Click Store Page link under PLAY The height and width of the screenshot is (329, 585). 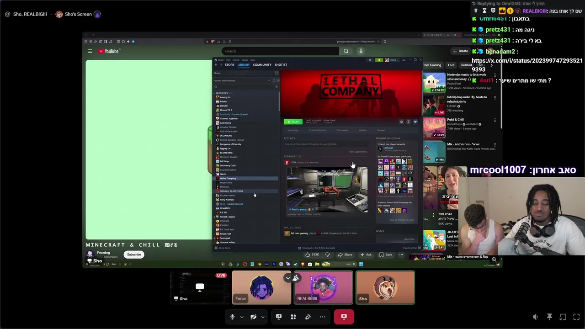292,130
